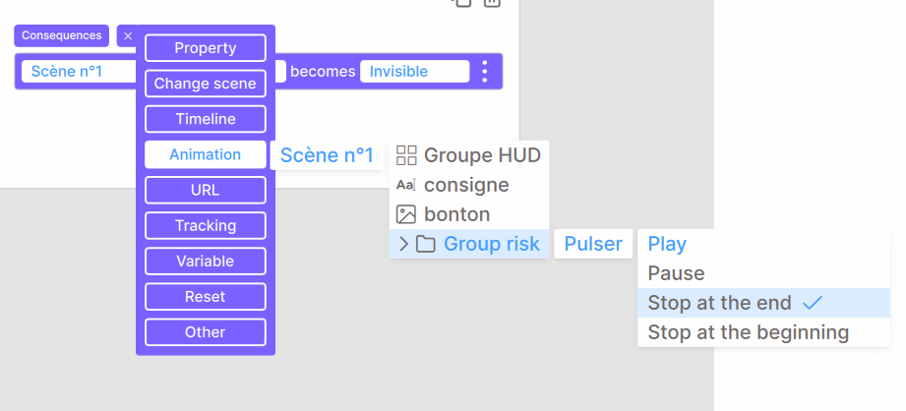Click the three-dot menu on consequence row
The width and height of the screenshot is (906, 411).
pos(484,72)
